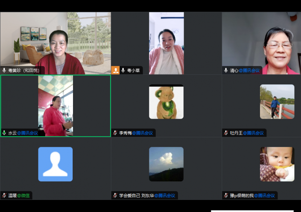The image size is (301, 212).
Task: Click microphone icon beside 粤黄珍 name
Action: click(4, 70)
